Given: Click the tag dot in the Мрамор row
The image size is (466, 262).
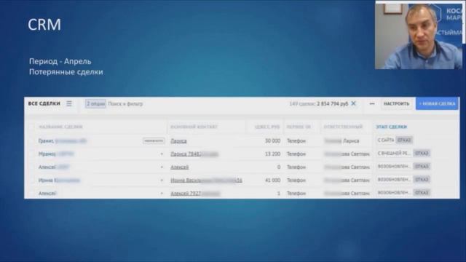Looking at the screenshot, I should [162, 154].
